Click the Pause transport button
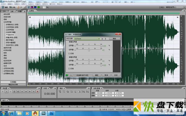Viewport: 186px width, 116px height. click(x=11, y=92)
